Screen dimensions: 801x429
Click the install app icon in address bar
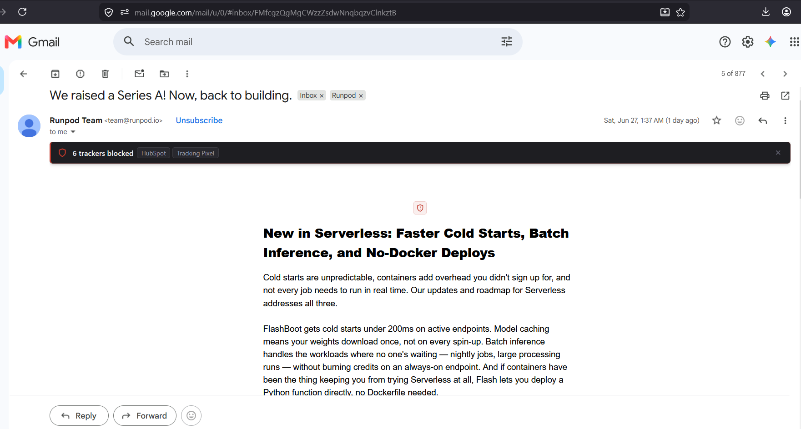(665, 12)
